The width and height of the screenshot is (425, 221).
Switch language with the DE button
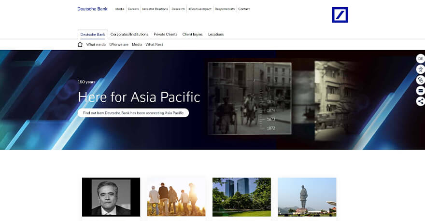pos(420,58)
